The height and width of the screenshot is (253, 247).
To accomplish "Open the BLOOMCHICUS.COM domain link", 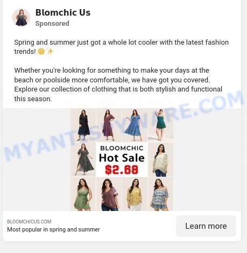I will [29, 222].
